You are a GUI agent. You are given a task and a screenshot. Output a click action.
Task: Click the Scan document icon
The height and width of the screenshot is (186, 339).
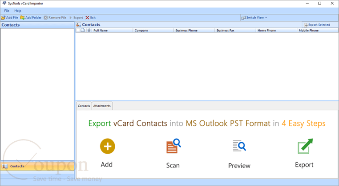point(174,146)
